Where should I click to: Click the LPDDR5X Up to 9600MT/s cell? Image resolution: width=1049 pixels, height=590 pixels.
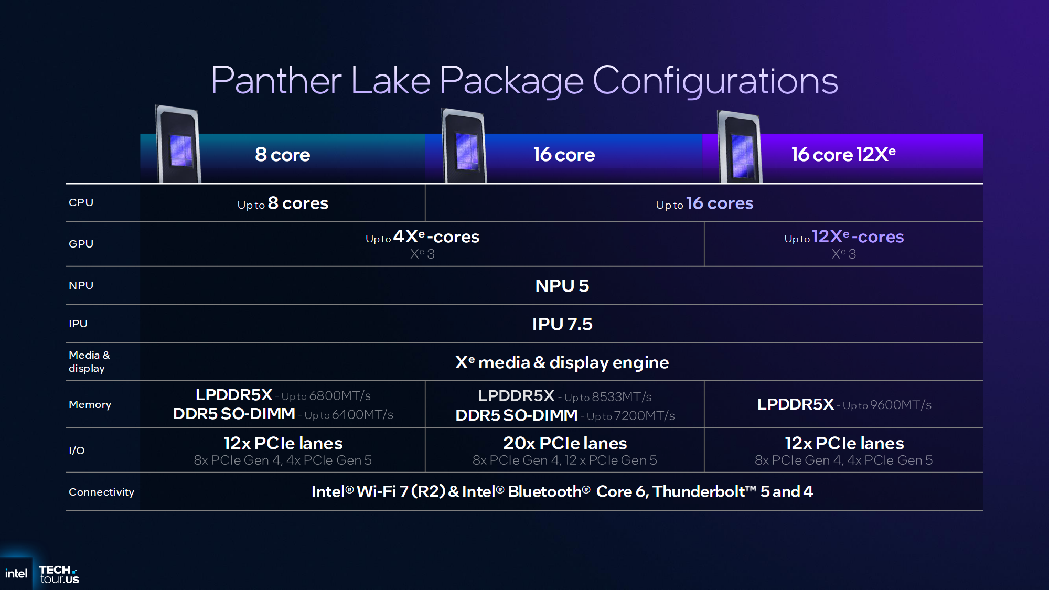point(843,404)
